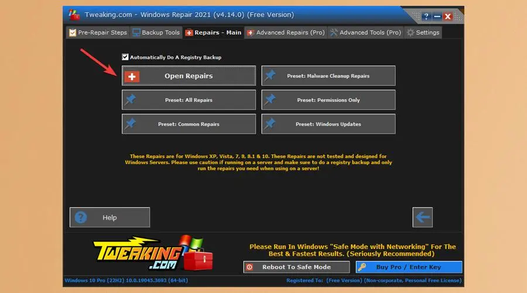Choose Preset: Common Repairs
Screen dimensions: 527x293
click(189, 124)
